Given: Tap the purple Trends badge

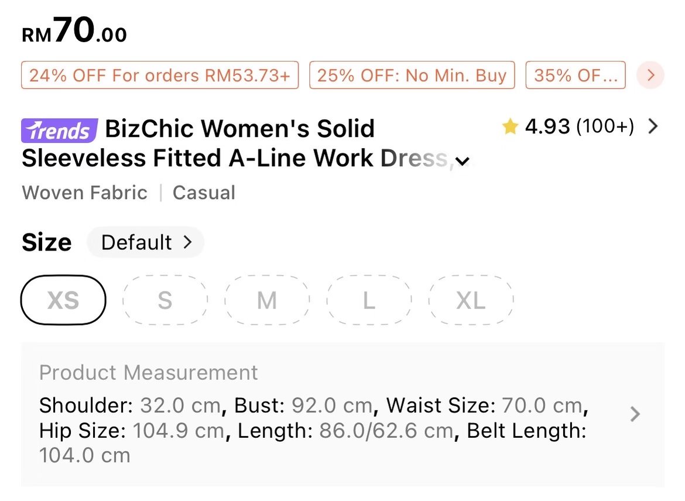Looking at the screenshot, I should click(x=59, y=130).
